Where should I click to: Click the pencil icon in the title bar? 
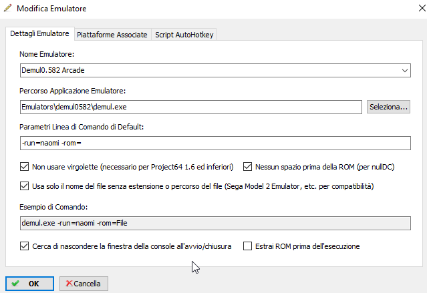click(x=8, y=8)
